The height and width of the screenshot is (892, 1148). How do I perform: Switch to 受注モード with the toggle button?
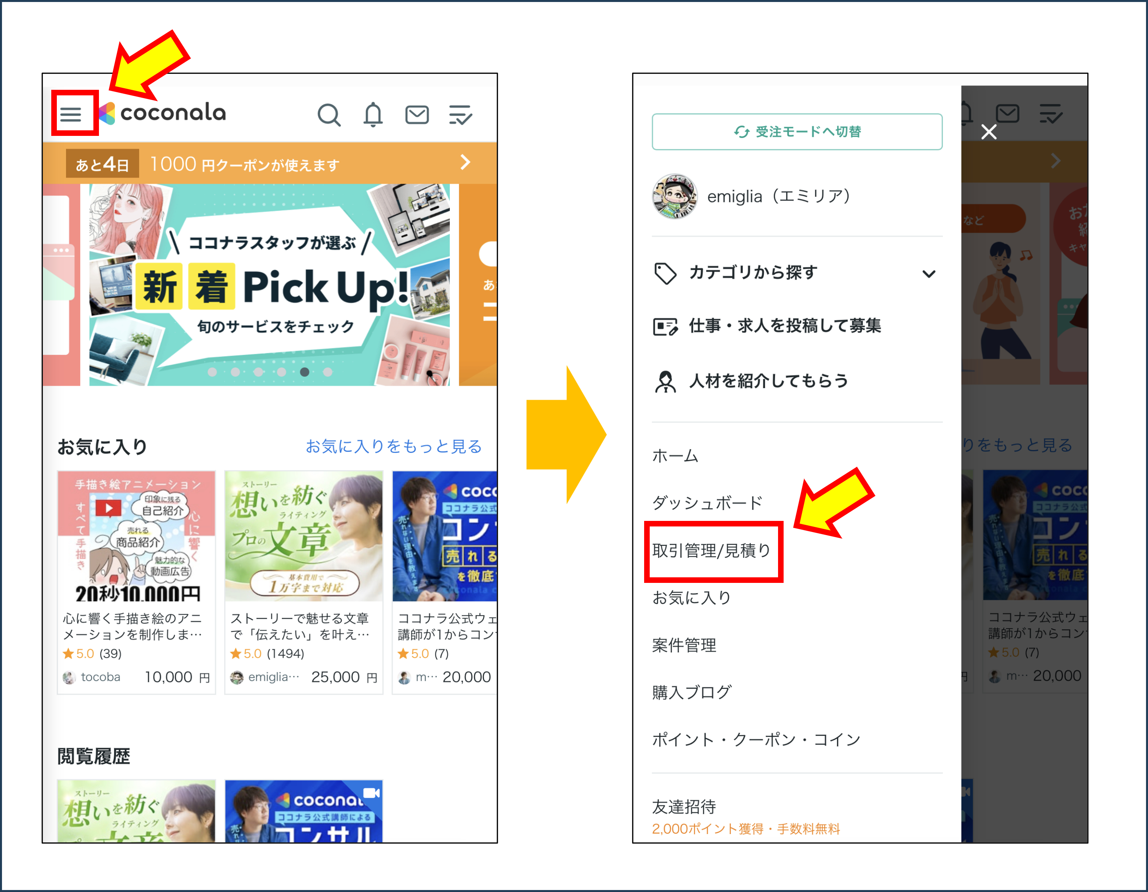pyautogui.click(x=797, y=132)
